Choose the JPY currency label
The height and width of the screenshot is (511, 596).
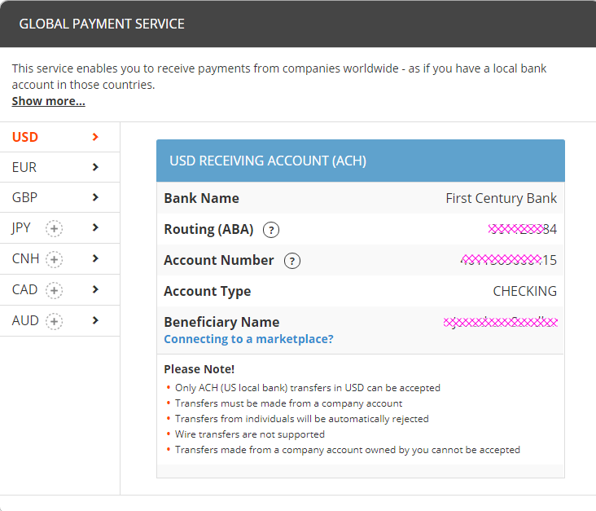(x=21, y=227)
